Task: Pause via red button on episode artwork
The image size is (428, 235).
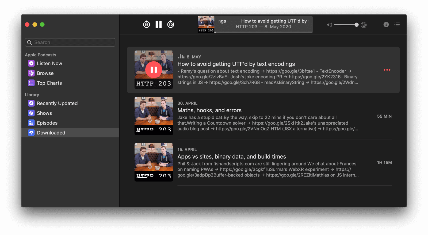Action: click(154, 70)
